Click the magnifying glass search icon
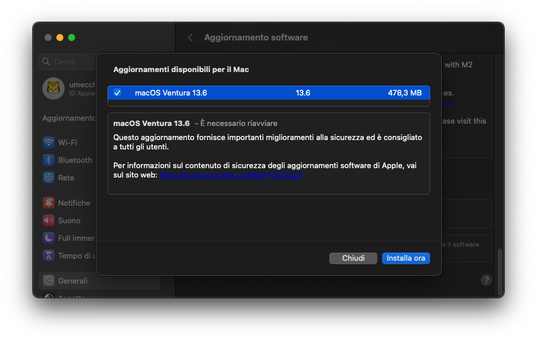The width and height of the screenshot is (537, 341). [46, 62]
